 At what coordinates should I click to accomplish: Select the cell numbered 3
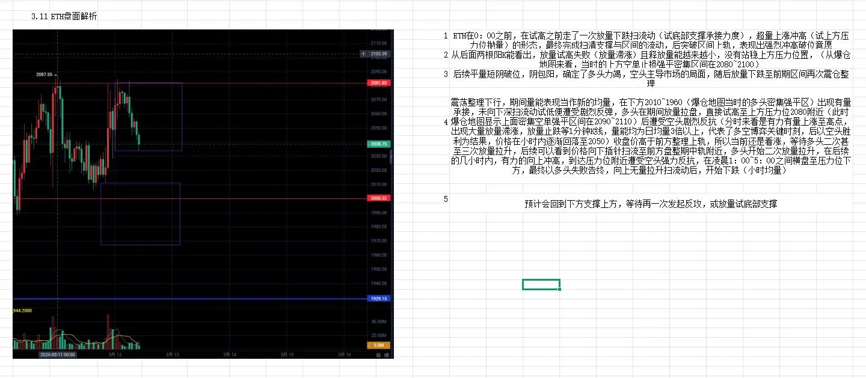[446, 75]
